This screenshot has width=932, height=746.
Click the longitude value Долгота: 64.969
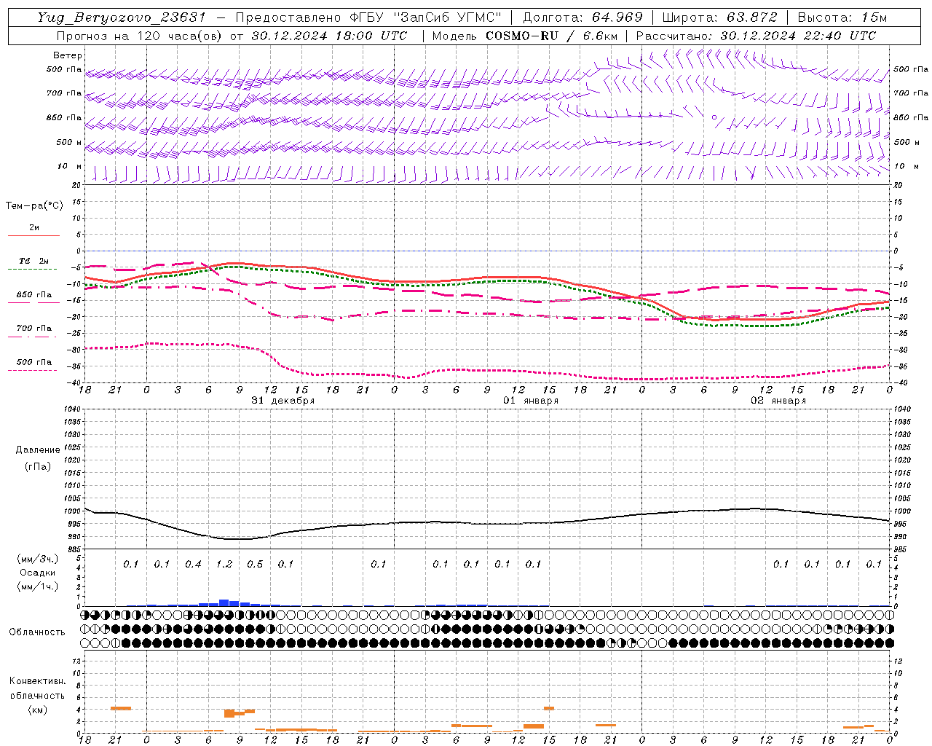tap(582, 17)
